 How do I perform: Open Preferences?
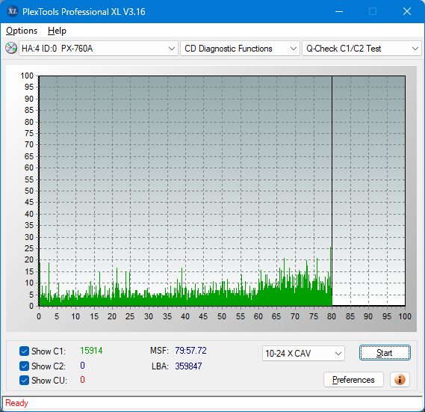coord(353,379)
